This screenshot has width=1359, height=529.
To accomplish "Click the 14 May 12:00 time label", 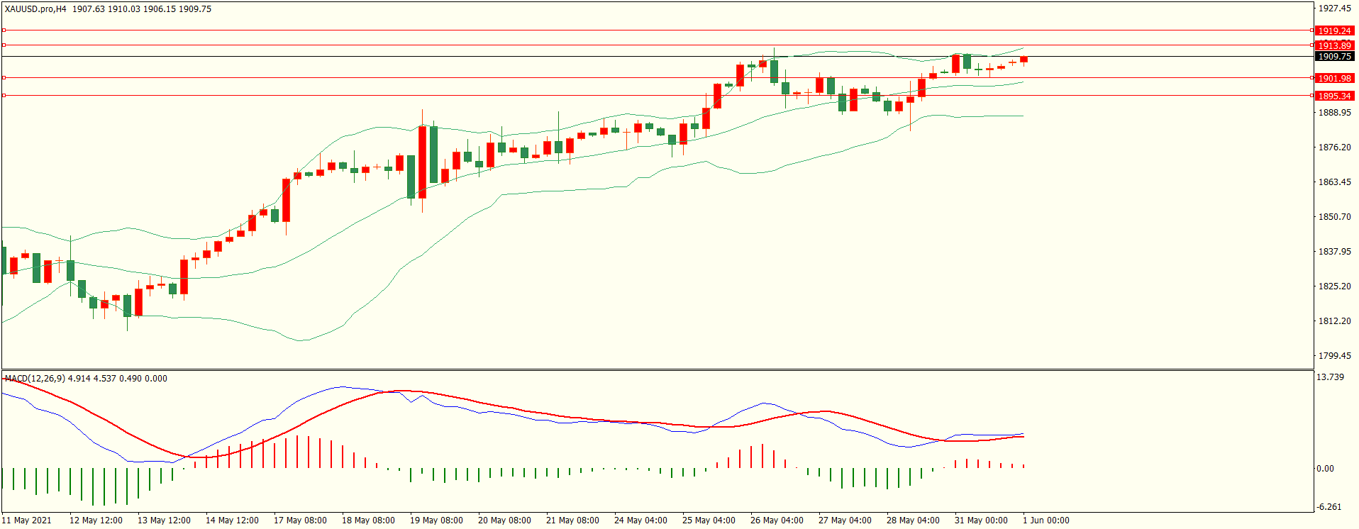I will click(x=232, y=520).
